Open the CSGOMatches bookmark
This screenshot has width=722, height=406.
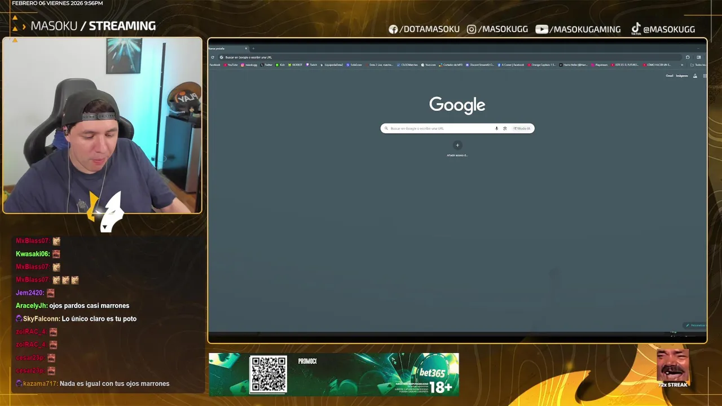[407, 65]
